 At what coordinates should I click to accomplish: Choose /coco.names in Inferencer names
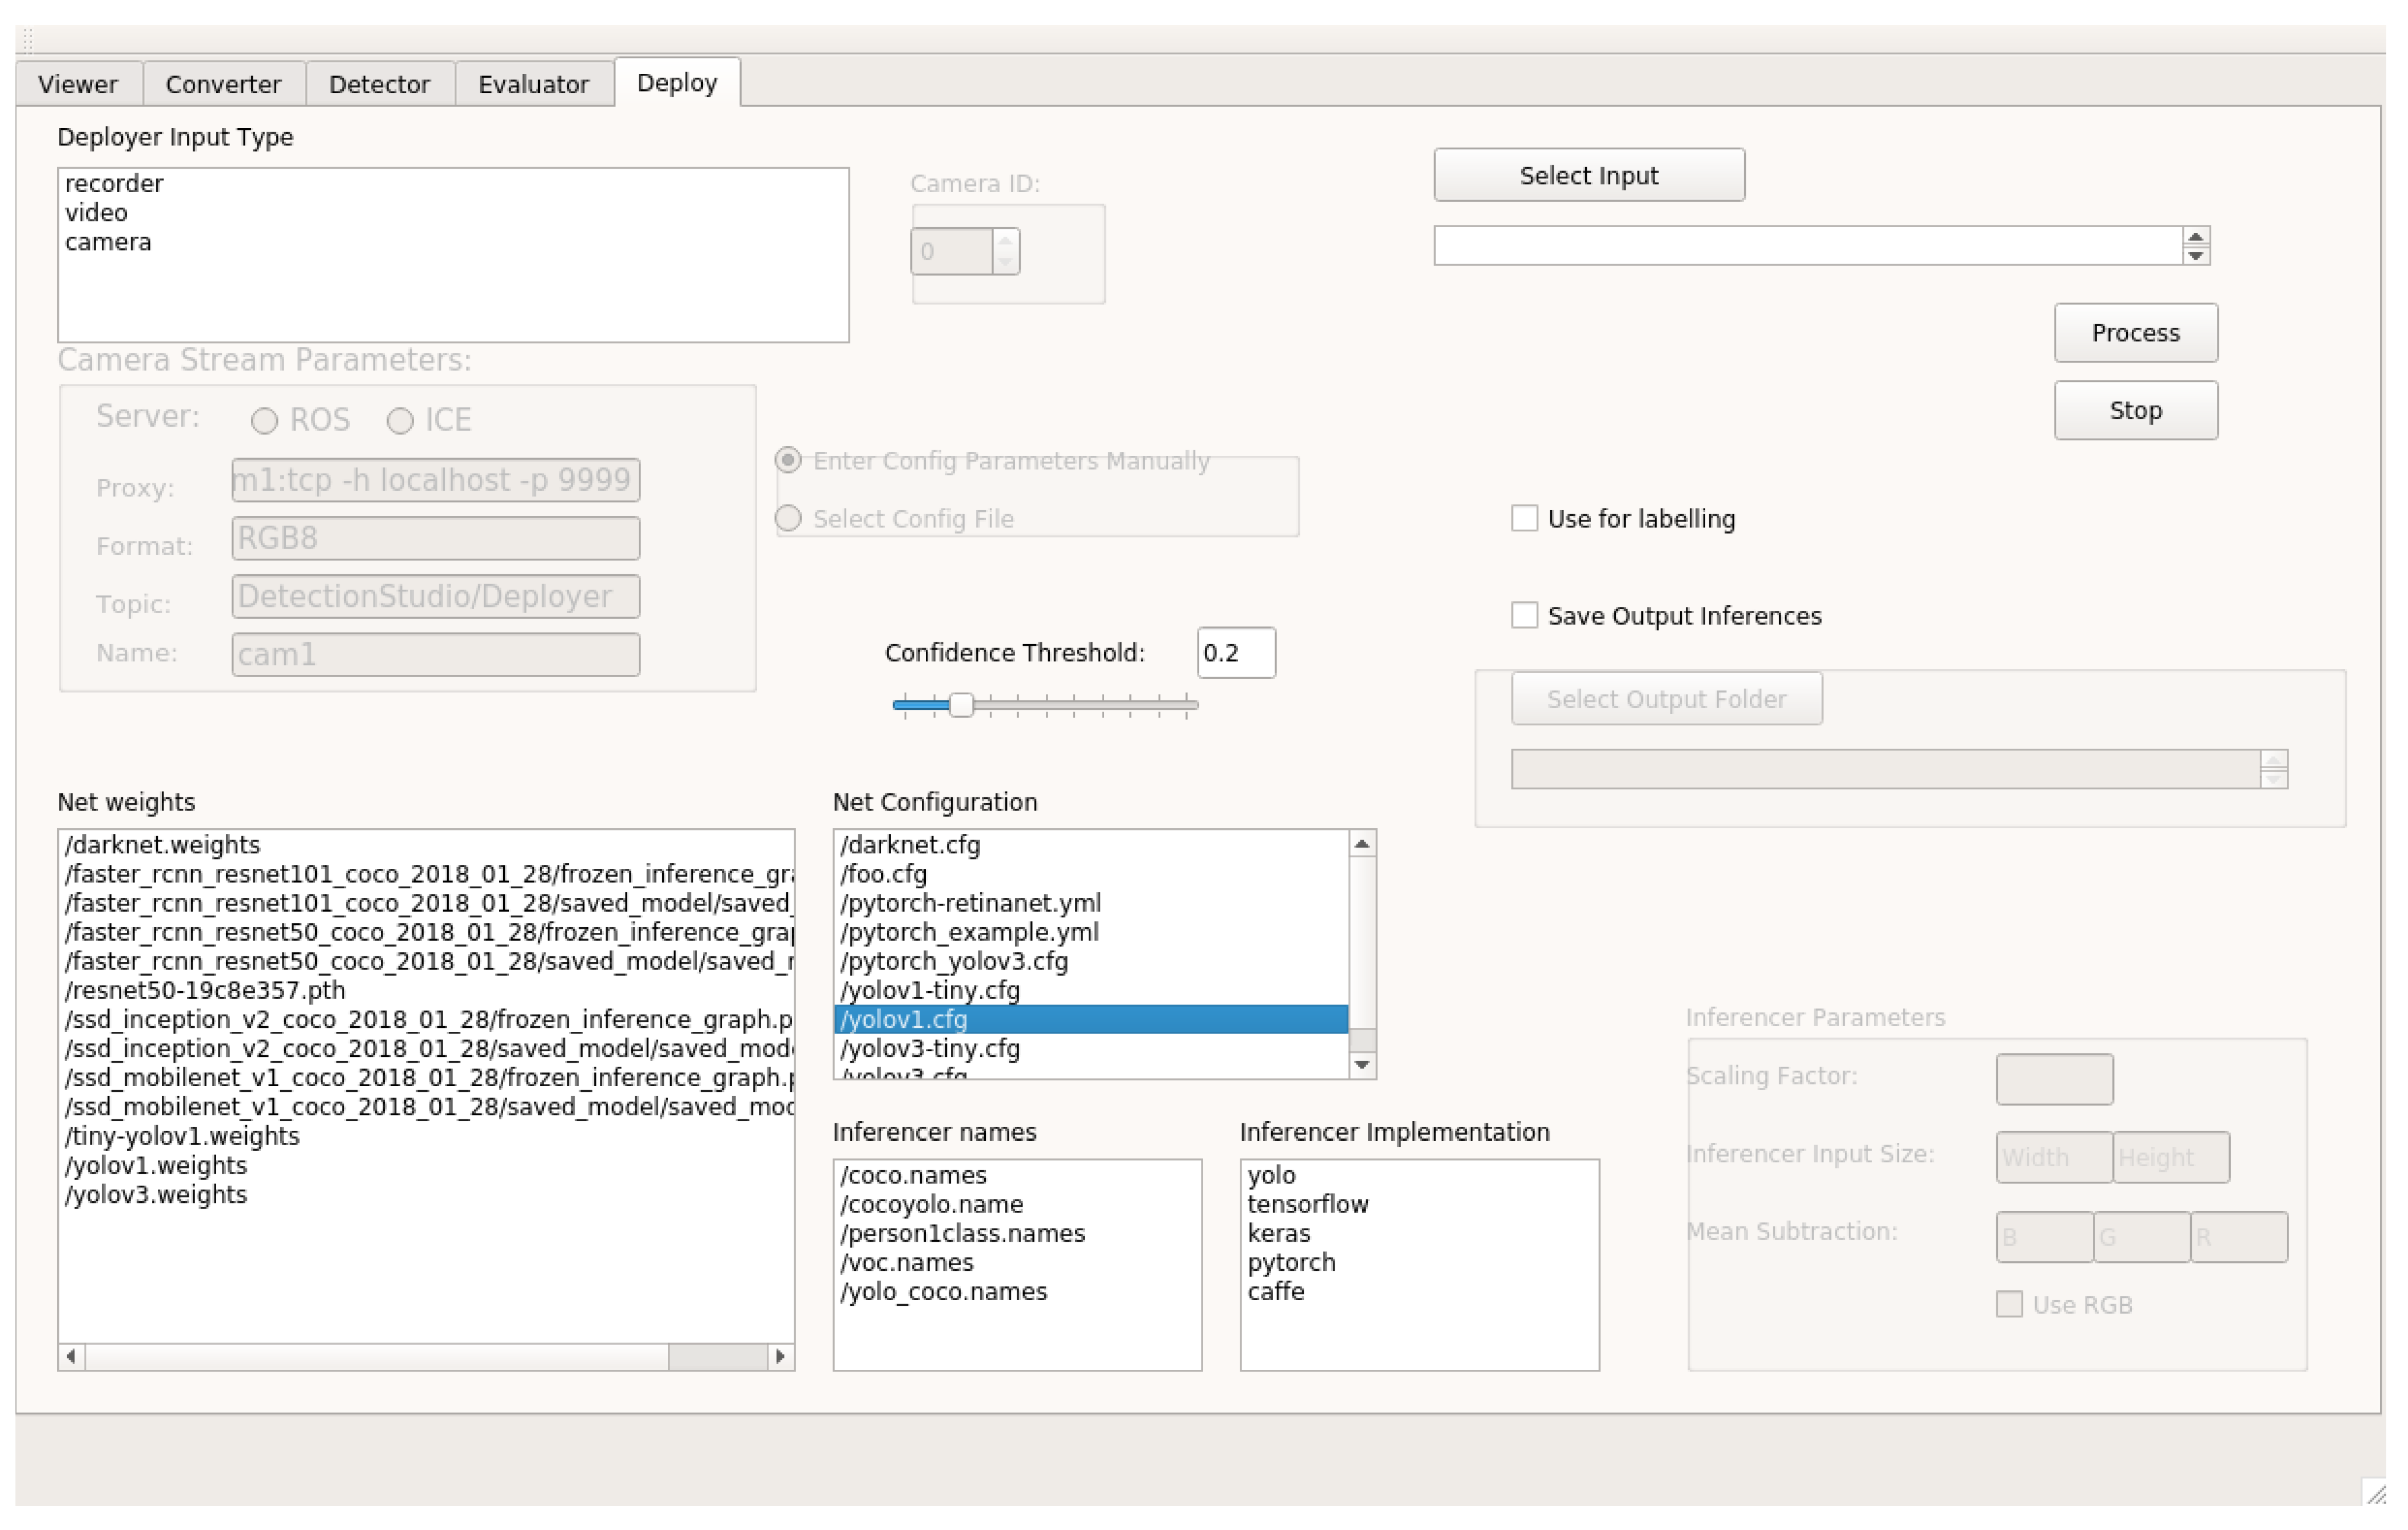click(x=913, y=1175)
